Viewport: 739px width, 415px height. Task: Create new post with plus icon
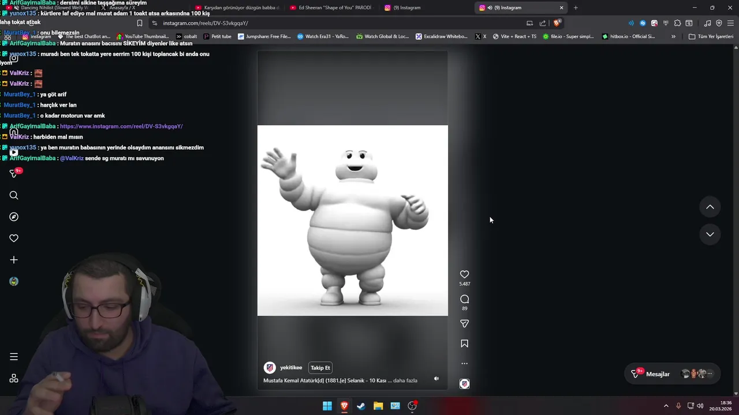coord(14,260)
